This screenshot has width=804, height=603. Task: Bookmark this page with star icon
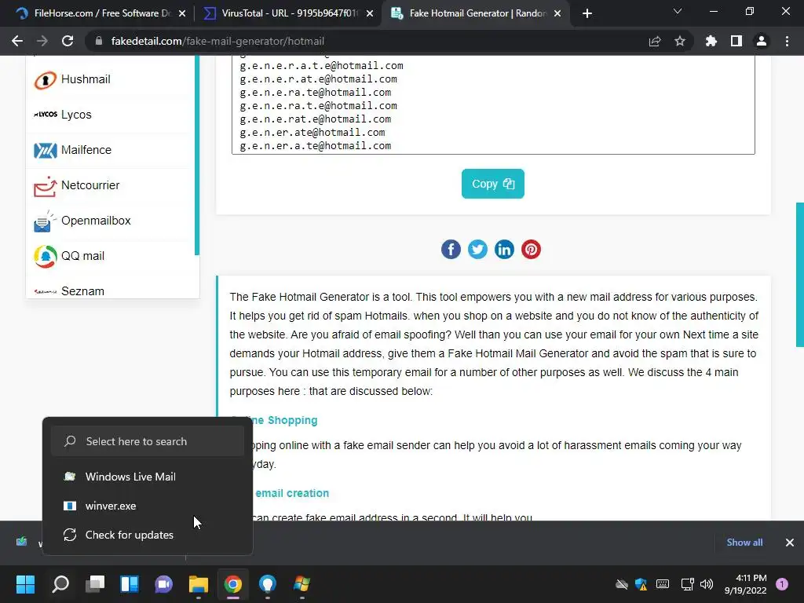[x=680, y=41]
